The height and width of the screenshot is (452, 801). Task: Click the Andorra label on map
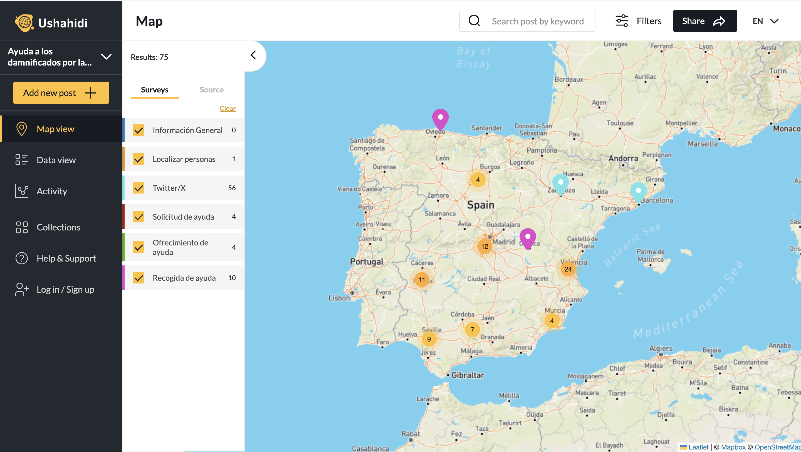[623, 158]
